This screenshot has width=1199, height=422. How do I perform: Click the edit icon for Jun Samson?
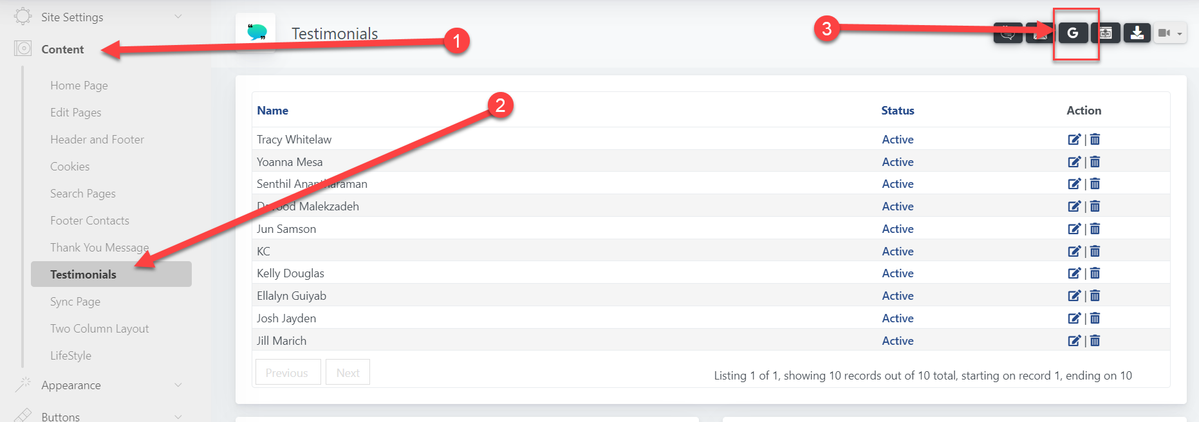1074,229
